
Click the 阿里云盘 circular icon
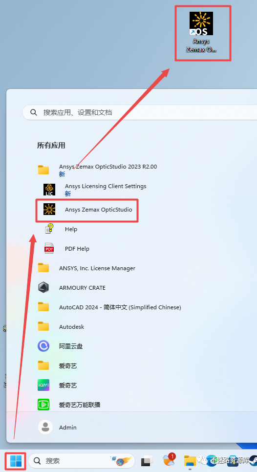(43, 346)
